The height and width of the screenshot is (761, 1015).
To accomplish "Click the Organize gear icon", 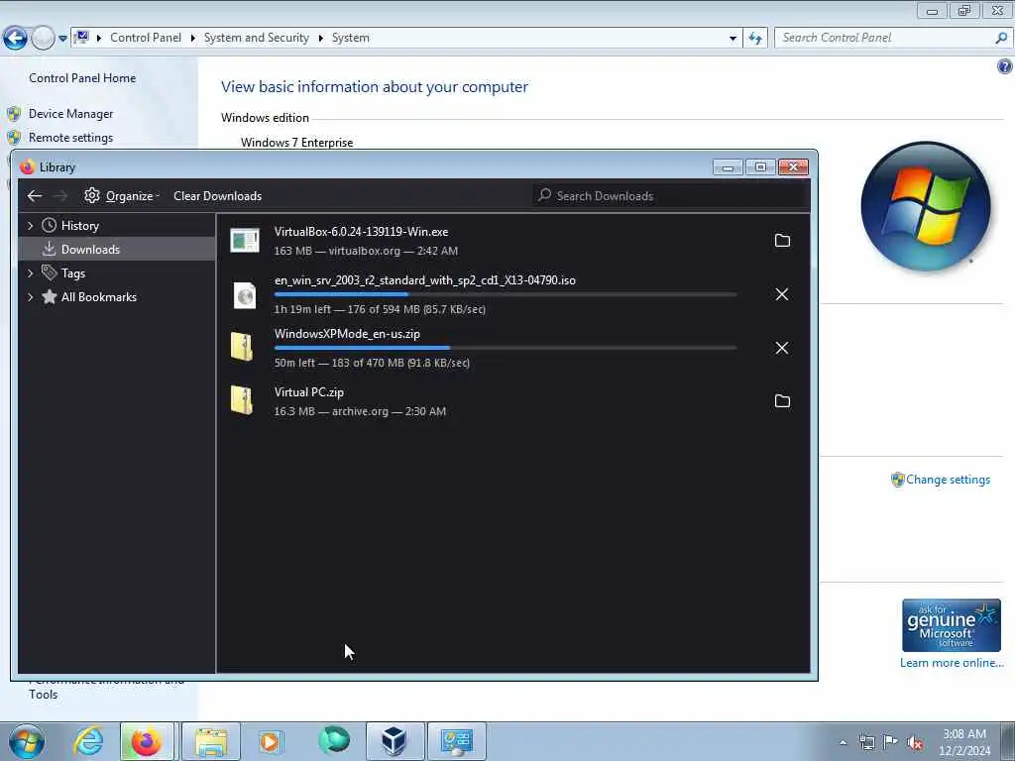I will pos(92,195).
